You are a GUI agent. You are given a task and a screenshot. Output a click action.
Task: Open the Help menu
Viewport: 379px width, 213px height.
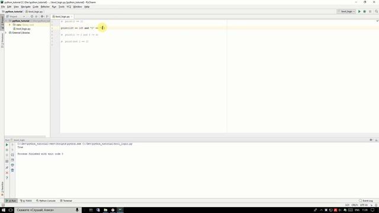point(87,7)
